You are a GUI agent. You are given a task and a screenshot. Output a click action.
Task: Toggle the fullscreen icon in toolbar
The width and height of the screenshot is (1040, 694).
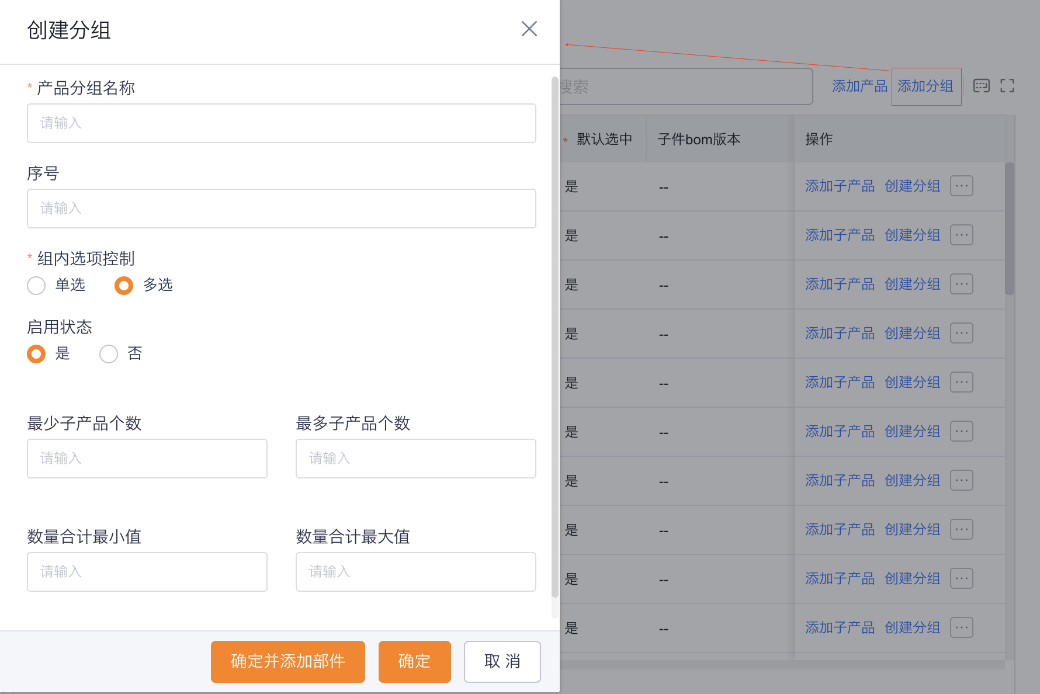tap(1007, 86)
